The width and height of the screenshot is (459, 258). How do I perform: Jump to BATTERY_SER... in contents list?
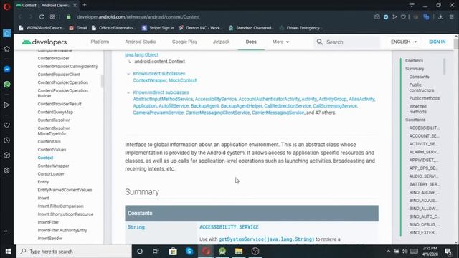(x=424, y=184)
